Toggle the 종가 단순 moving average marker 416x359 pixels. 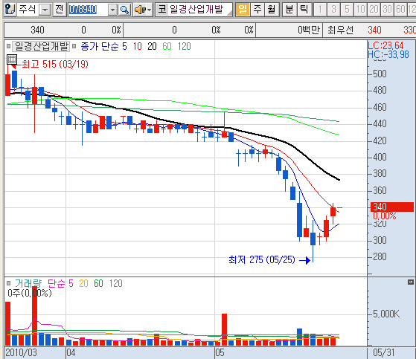coord(74,46)
